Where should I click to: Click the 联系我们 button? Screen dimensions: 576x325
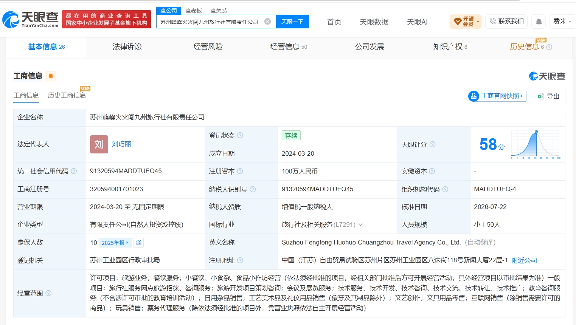coord(506,22)
